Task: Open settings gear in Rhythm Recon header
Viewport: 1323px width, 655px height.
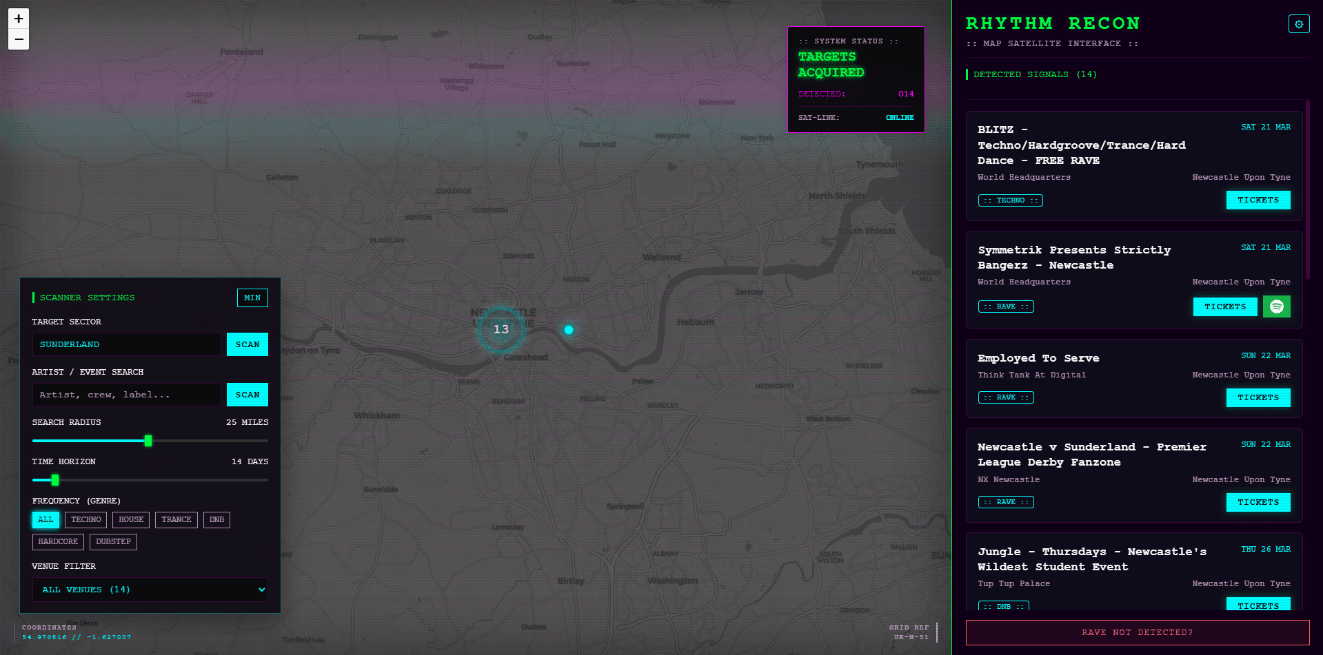Action: [1299, 24]
